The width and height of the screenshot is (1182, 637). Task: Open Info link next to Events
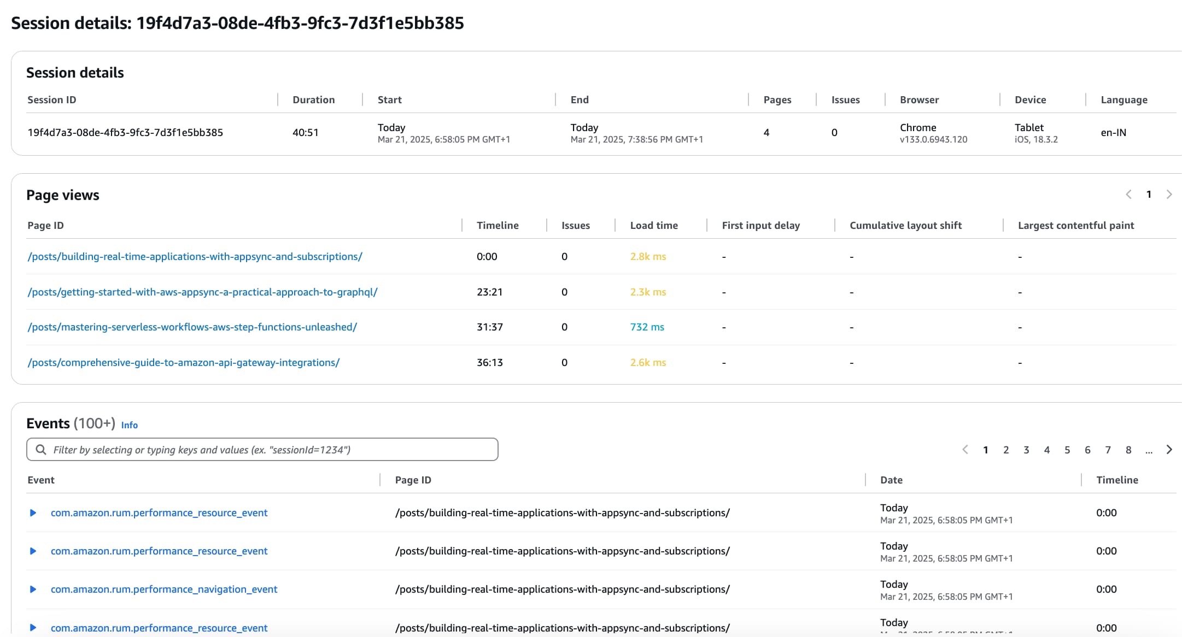coord(130,425)
